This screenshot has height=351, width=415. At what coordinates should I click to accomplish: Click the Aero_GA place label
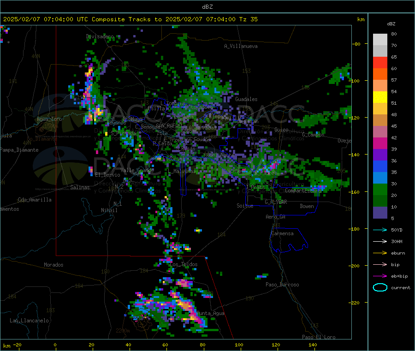[276, 217]
